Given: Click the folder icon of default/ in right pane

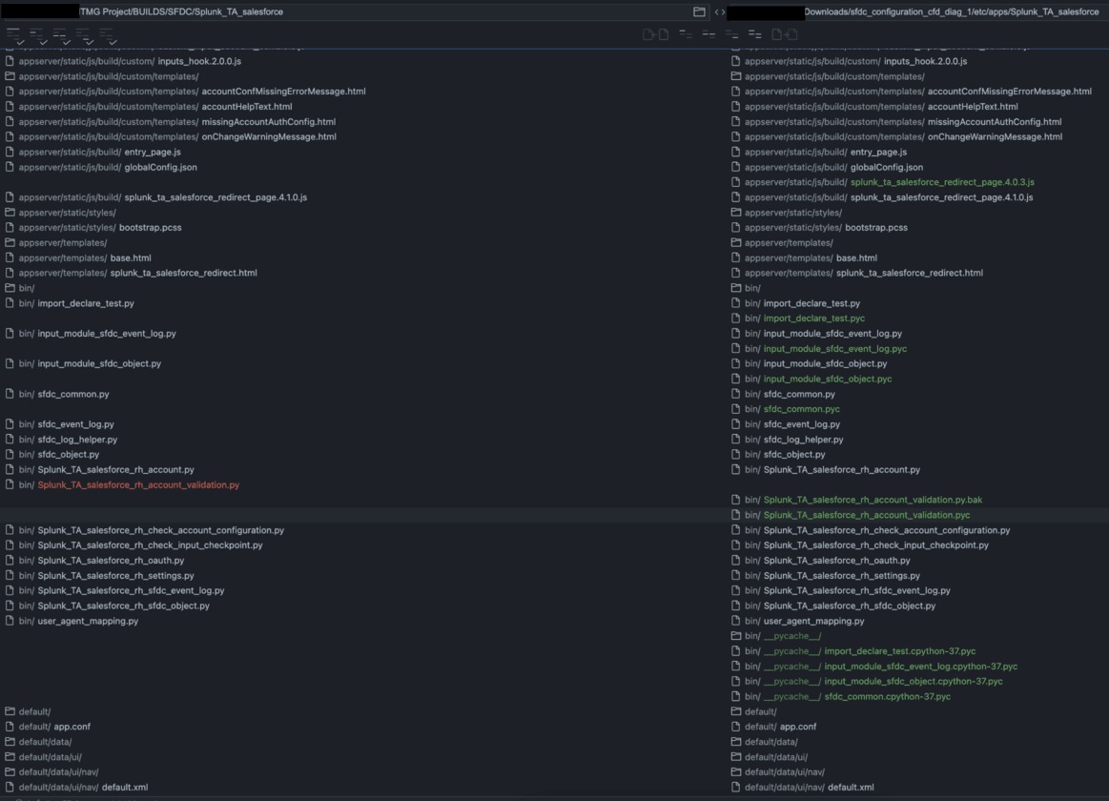Looking at the screenshot, I should coord(735,711).
